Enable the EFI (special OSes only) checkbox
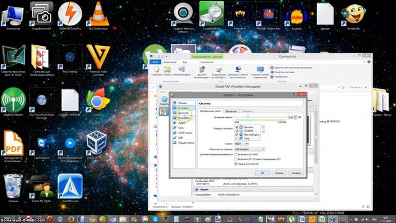Image resolution: width=396 pixels, height=223 pixels. (236, 159)
